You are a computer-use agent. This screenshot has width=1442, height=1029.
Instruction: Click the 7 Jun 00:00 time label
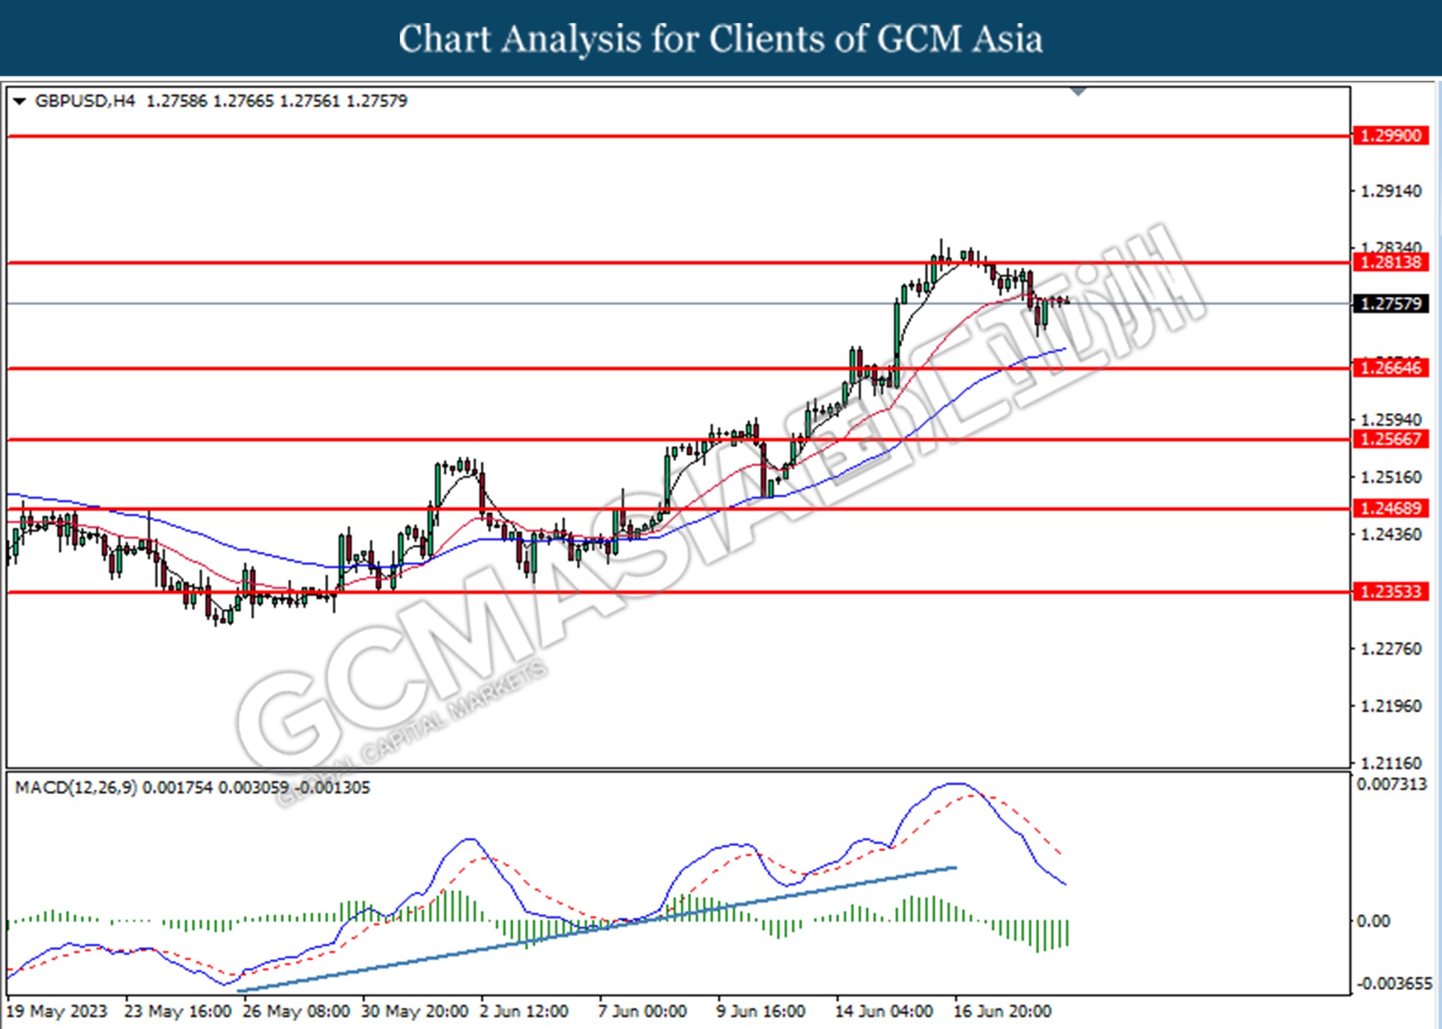pyautogui.click(x=642, y=1012)
